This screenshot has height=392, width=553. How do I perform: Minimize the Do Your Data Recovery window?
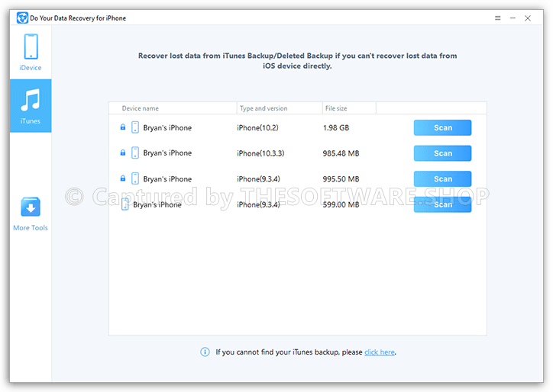(513, 18)
